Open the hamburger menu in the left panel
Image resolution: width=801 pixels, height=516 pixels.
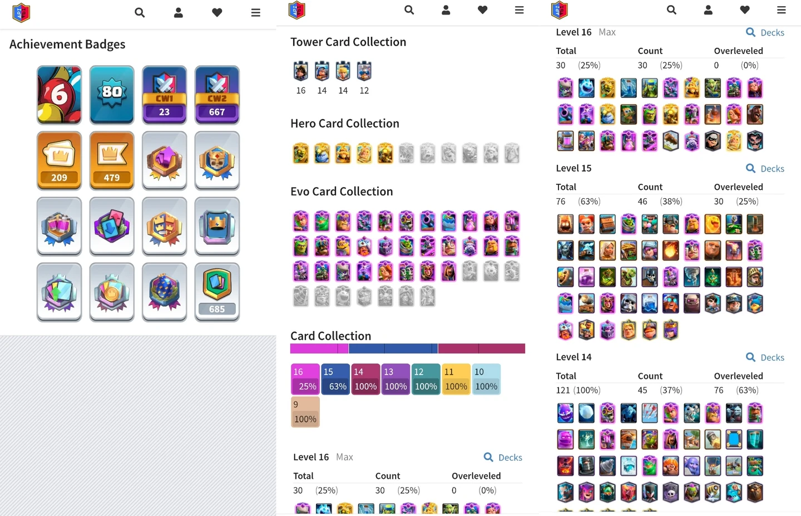click(x=256, y=12)
